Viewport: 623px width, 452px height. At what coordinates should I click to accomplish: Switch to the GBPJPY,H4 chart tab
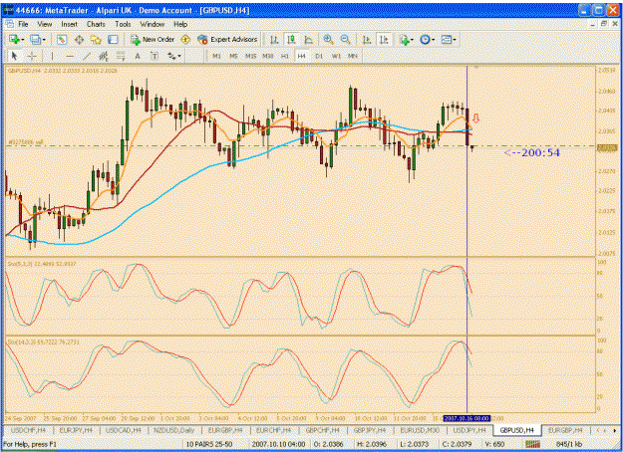click(370, 430)
